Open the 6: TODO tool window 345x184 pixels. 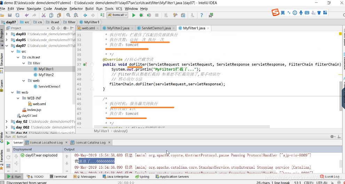click(35, 177)
